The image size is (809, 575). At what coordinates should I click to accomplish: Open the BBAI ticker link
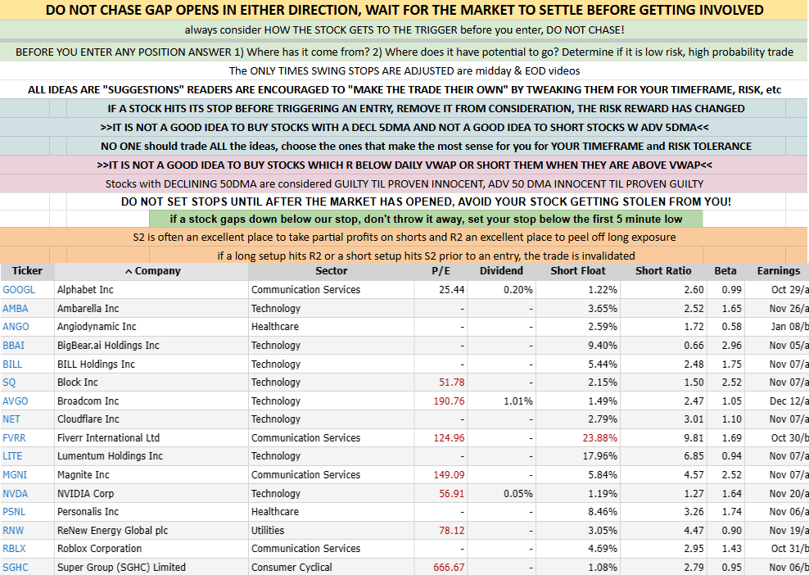point(14,345)
